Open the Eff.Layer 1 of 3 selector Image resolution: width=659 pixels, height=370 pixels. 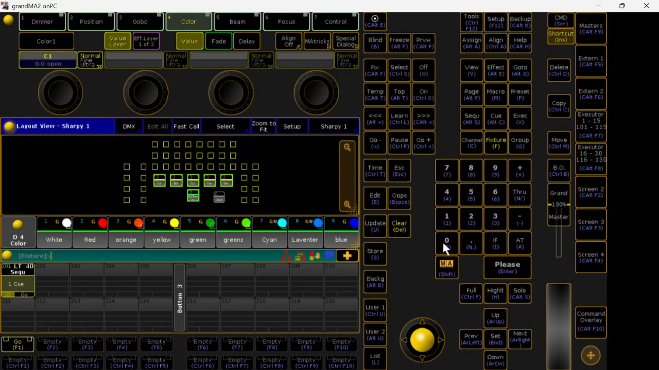point(146,41)
